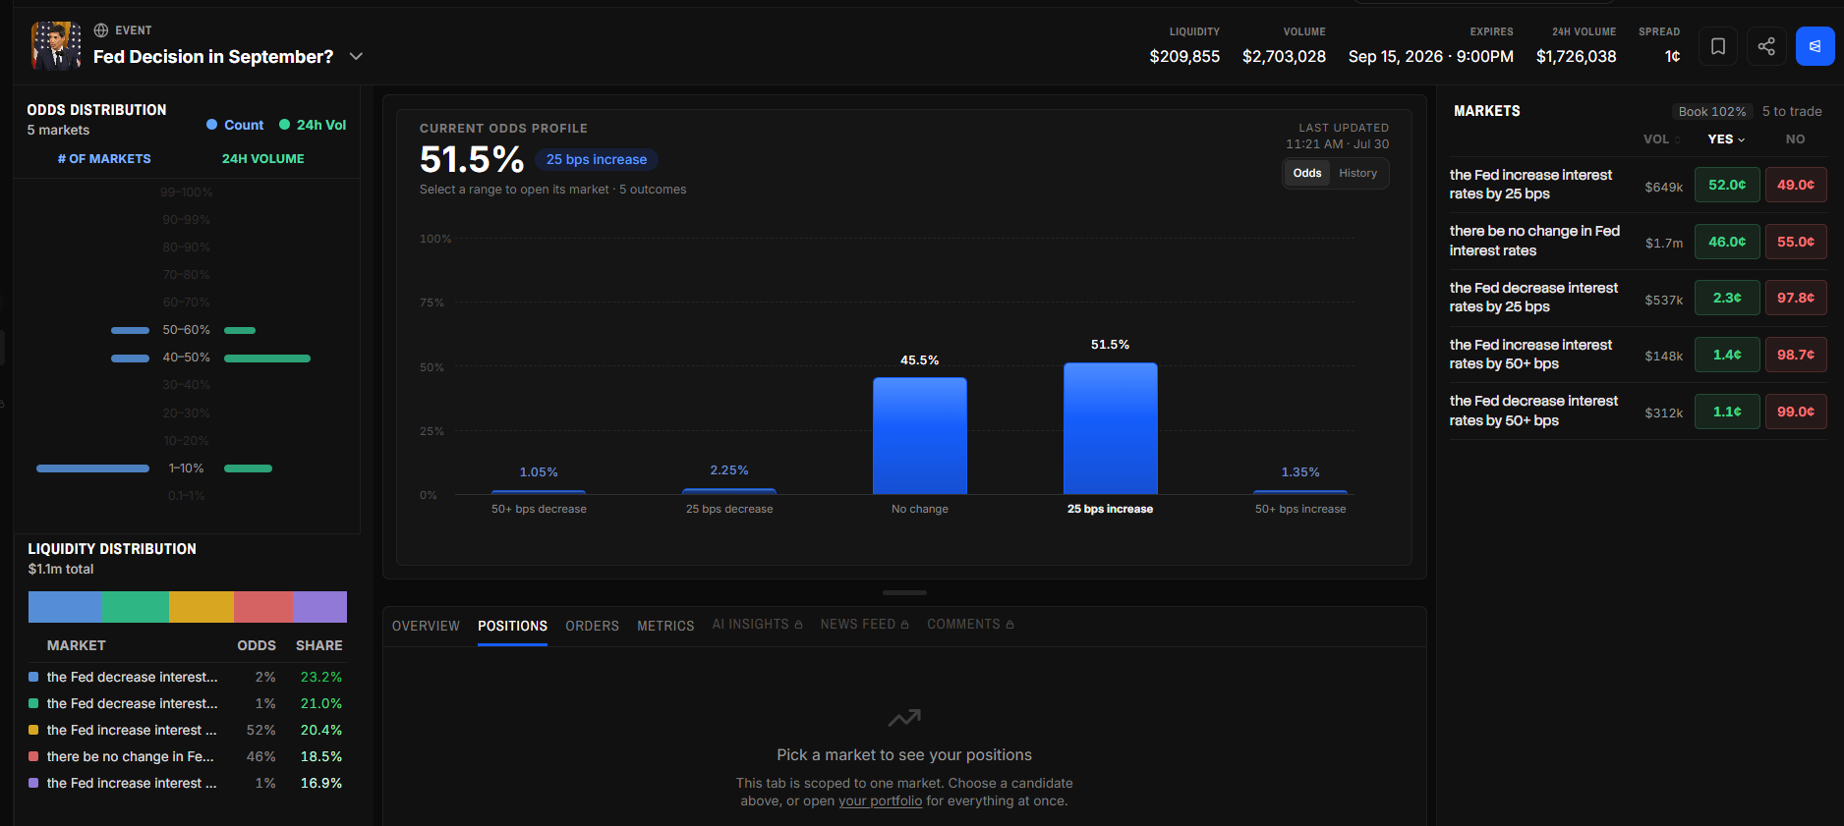Sort markets by VOL column

[x=1661, y=139]
